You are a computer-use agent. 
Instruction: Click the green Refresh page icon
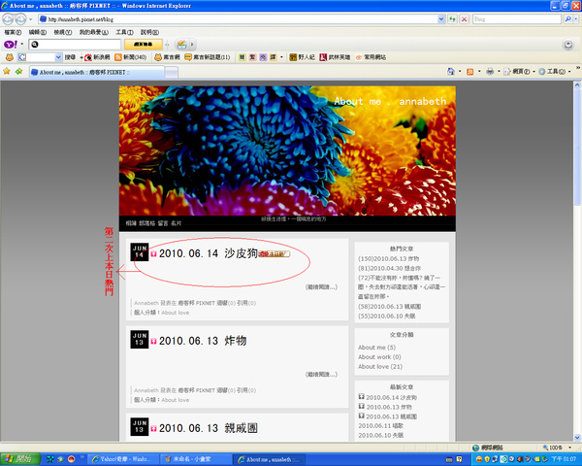tap(452, 19)
